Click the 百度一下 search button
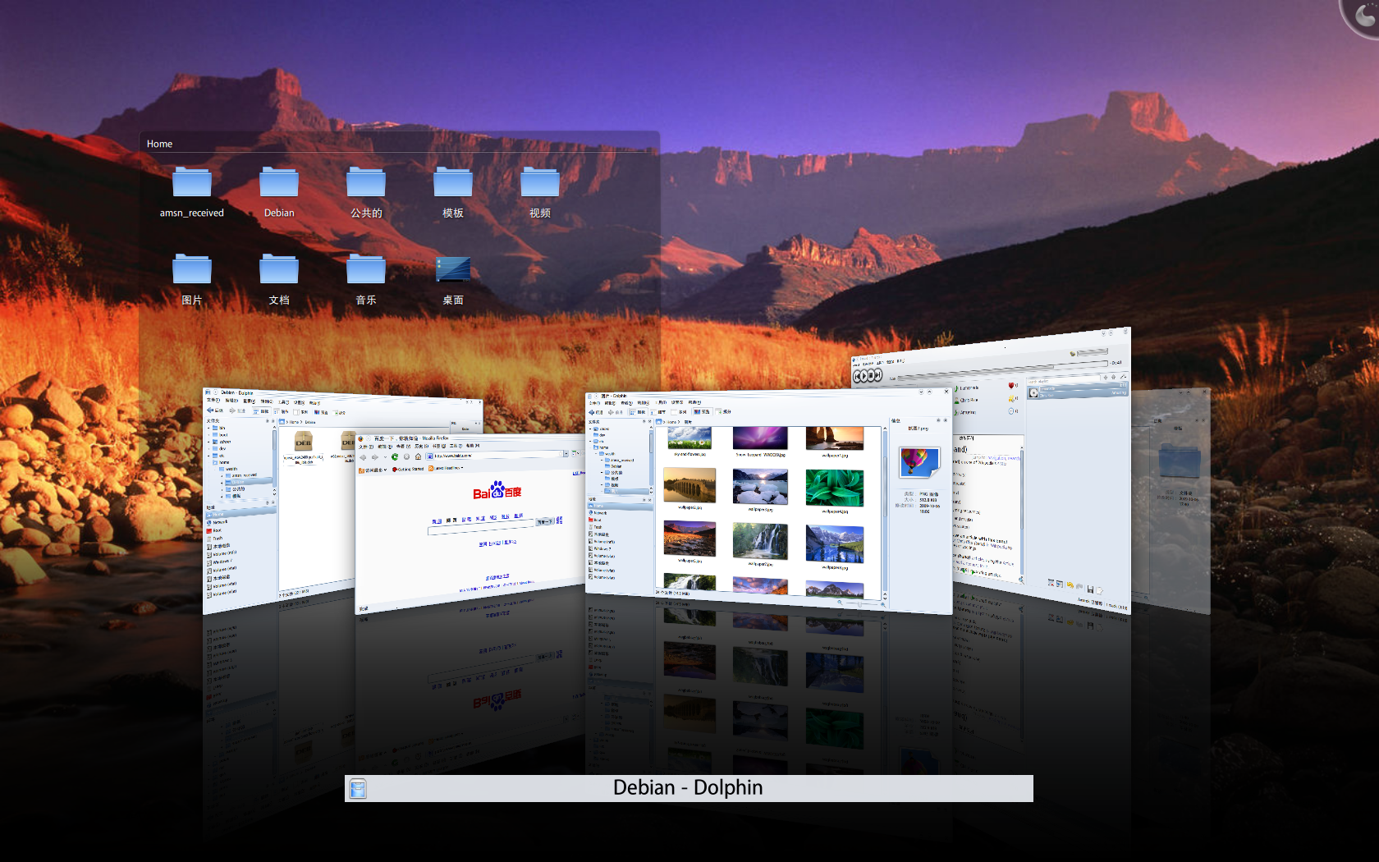This screenshot has width=1379, height=862. coord(545,521)
